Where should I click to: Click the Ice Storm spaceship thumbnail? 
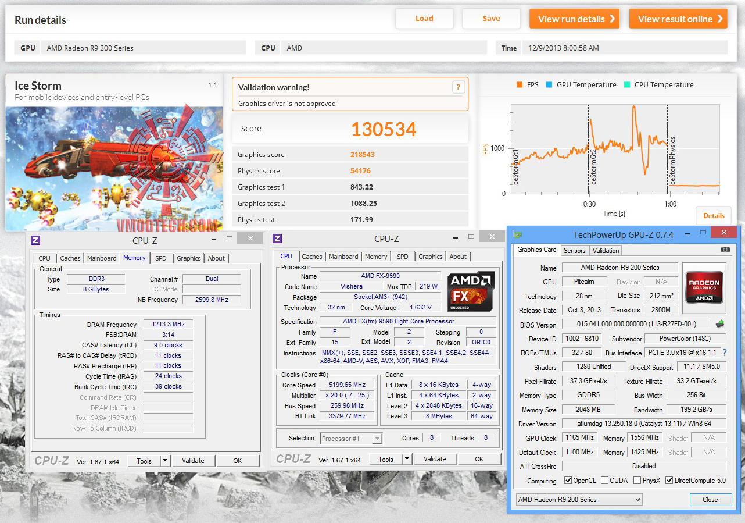click(114, 169)
